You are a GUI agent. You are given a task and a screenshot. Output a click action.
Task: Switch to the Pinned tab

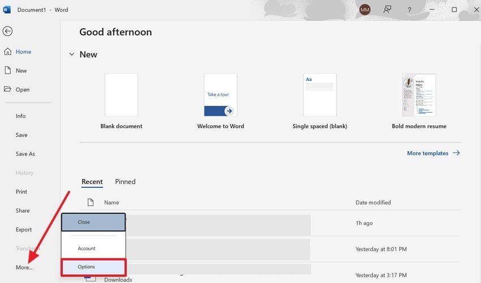click(x=125, y=182)
